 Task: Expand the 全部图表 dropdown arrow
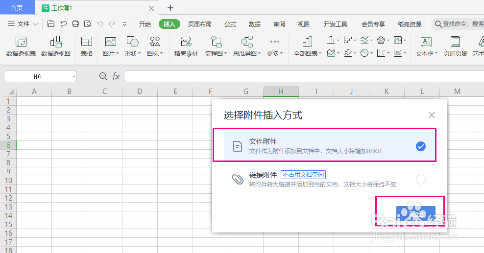pyautogui.click(x=320, y=54)
